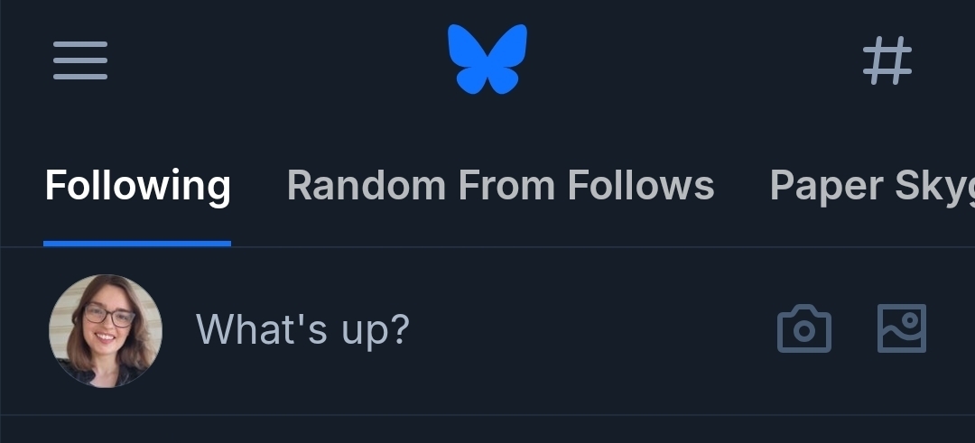Tap the Bluesky butterfly logo
Viewport: 975px width, 443px height.
[x=487, y=60]
